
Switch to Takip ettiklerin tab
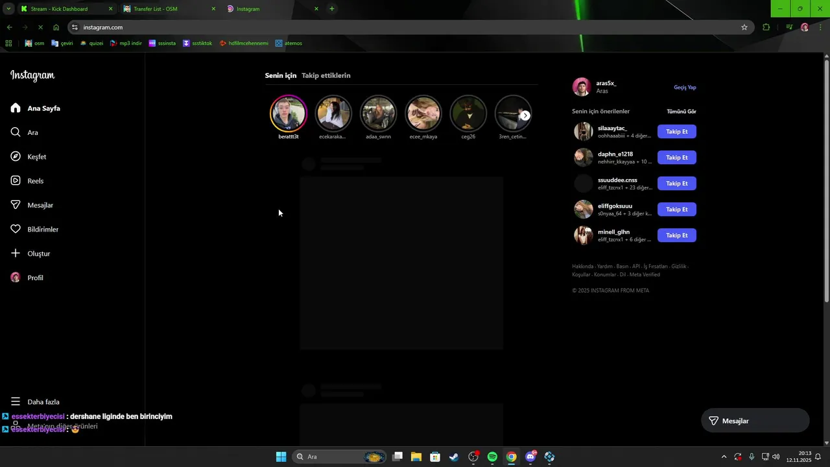pos(326,75)
